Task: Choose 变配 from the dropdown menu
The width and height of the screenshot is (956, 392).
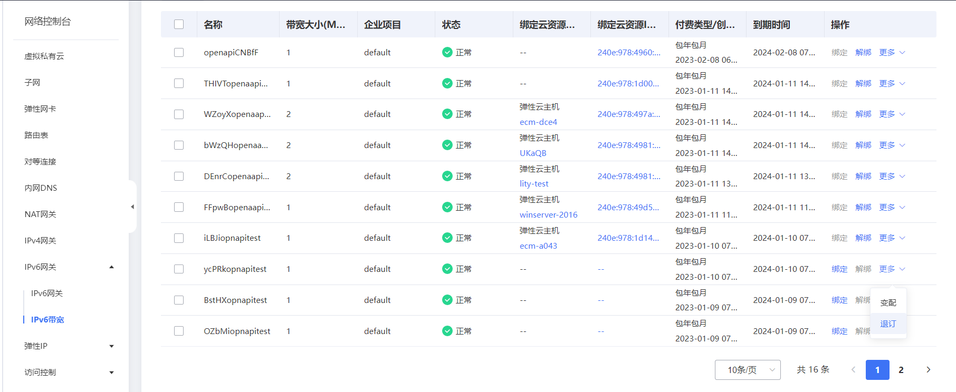Action: pyautogui.click(x=888, y=303)
